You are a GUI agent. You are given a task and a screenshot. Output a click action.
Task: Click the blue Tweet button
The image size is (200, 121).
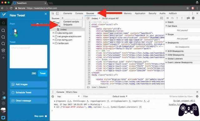(x=42, y=73)
